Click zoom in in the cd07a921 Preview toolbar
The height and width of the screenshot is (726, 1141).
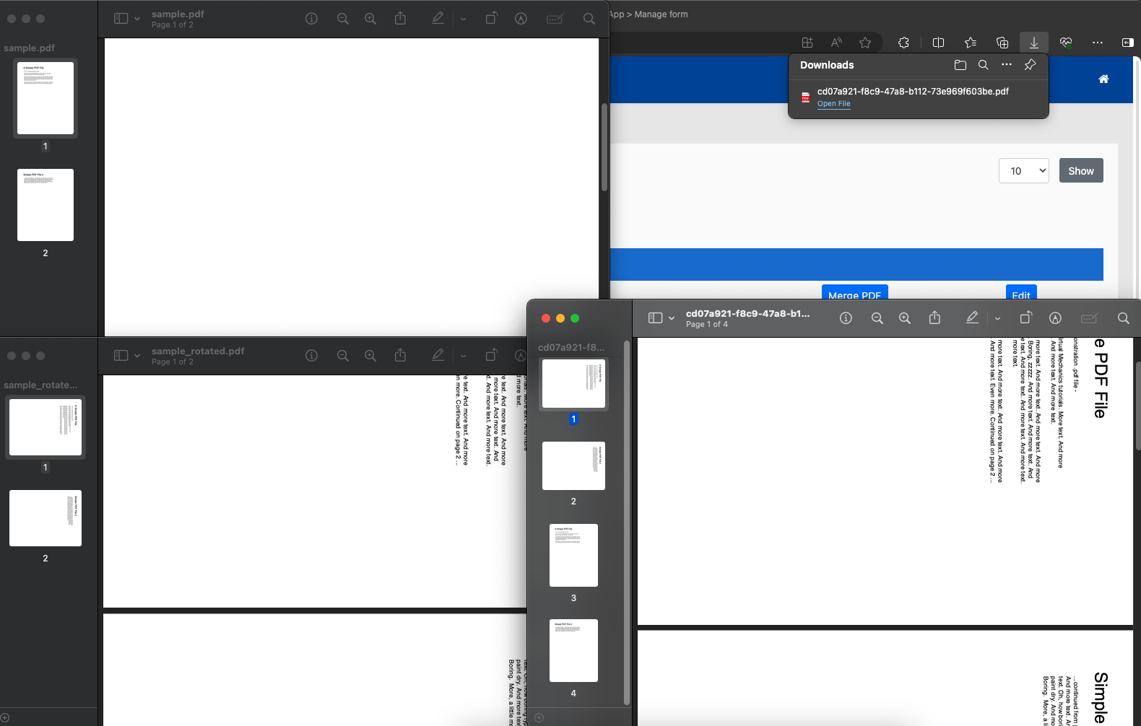pyautogui.click(x=904, y=318)
